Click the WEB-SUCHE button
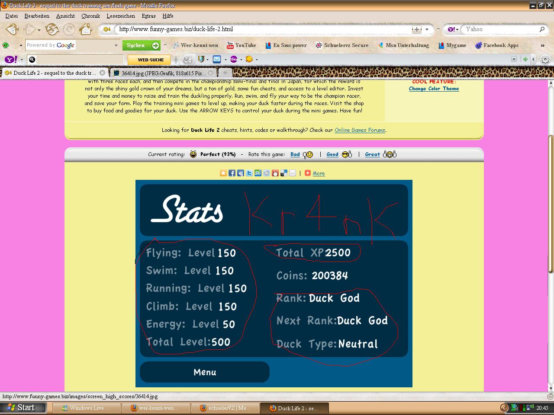 [149, 60]
